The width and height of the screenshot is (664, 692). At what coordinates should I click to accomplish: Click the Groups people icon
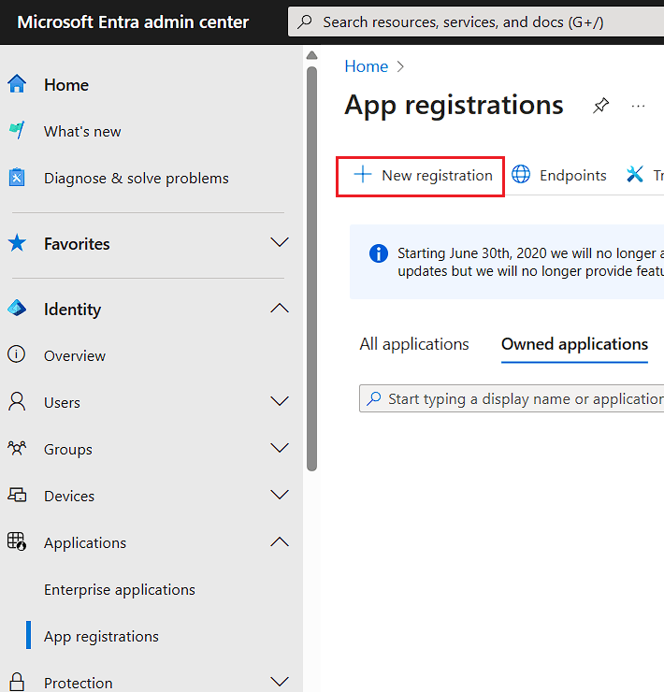(17, 448)
